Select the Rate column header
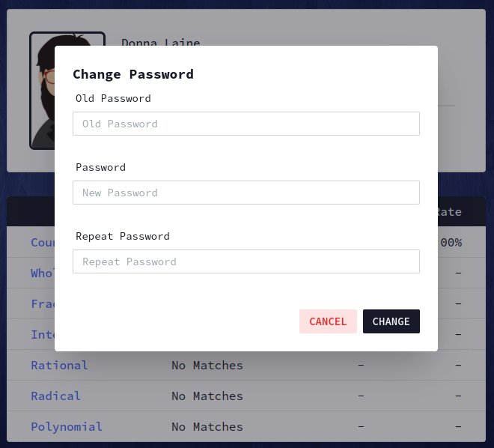 (x=450, y=211)
